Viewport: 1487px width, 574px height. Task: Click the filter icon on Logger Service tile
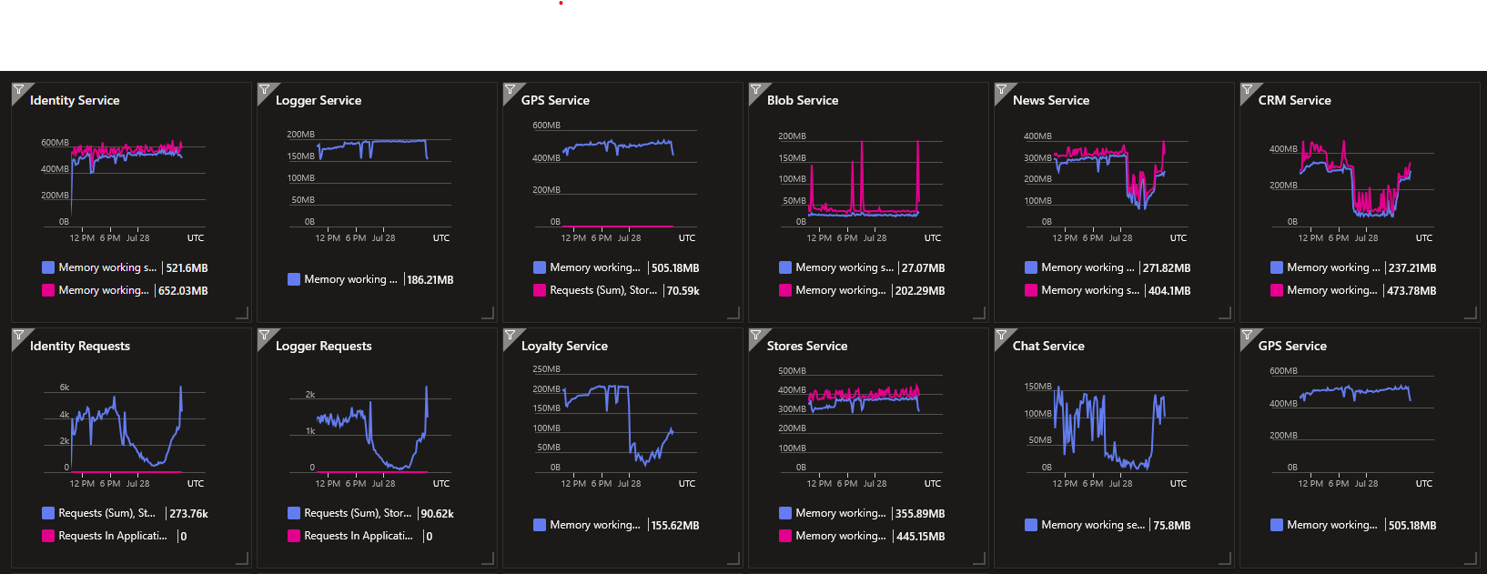point(263,89)
